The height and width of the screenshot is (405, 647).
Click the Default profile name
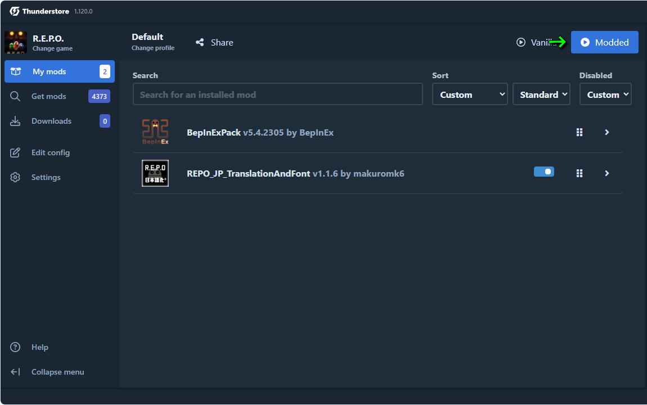(147, 37)
